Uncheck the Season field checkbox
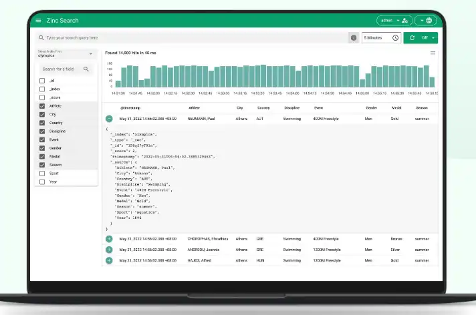Image resolution: width=476 pixels, height=315 pixels. pyautogui.click(x=42, y=165)
